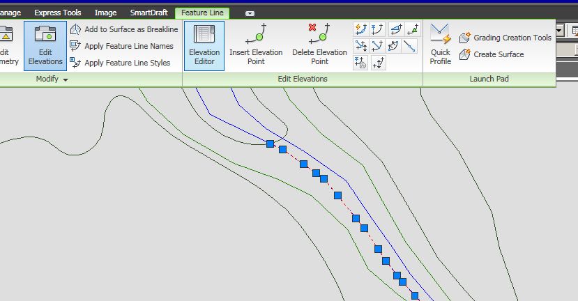Screen dimensions: 578x301
Task: Select Elevations from Surface icon
Action: pos(360,63)
